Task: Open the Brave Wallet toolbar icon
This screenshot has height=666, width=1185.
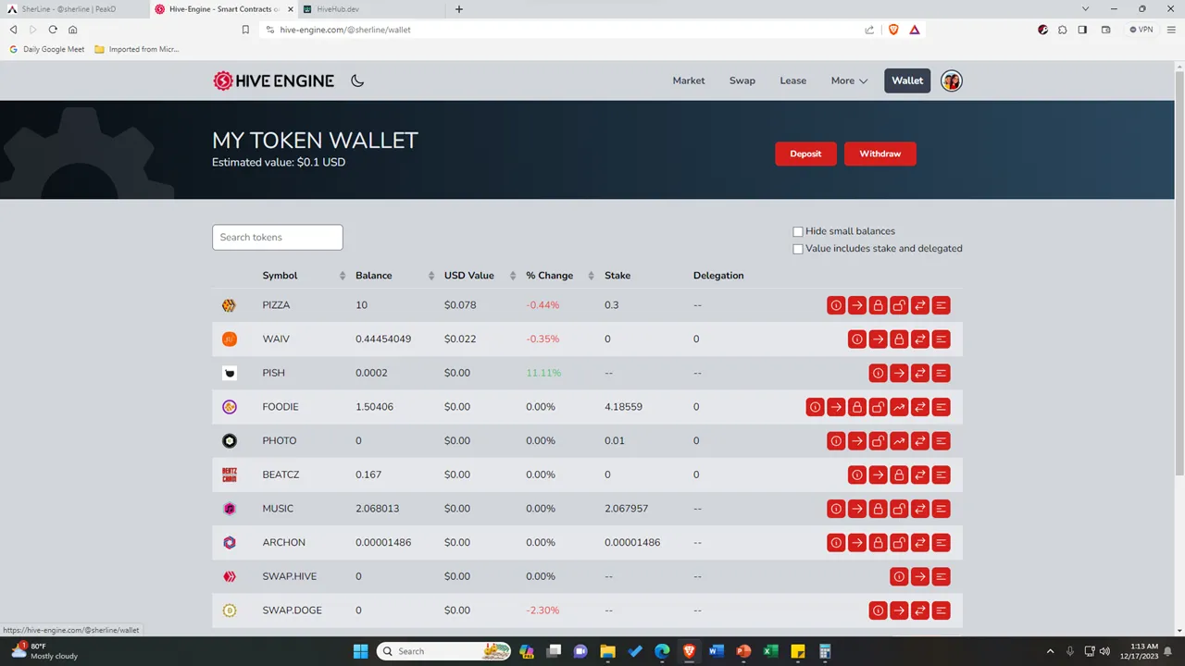Action: 1106,30
